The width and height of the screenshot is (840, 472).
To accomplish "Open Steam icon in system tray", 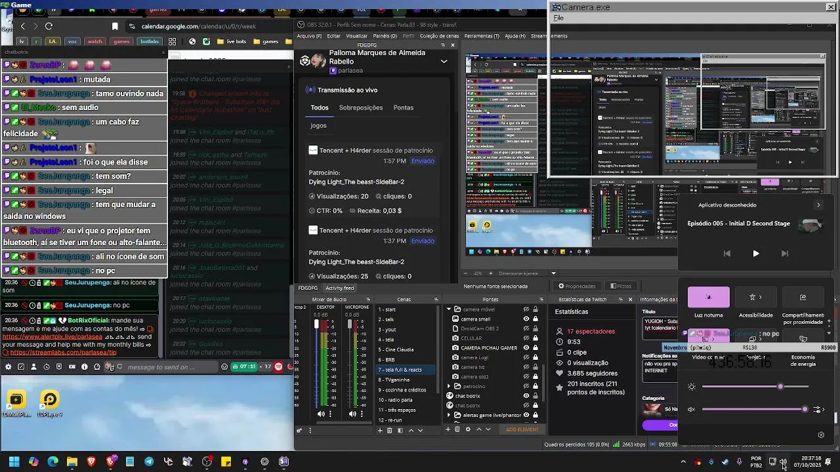I will click(725, 462).
